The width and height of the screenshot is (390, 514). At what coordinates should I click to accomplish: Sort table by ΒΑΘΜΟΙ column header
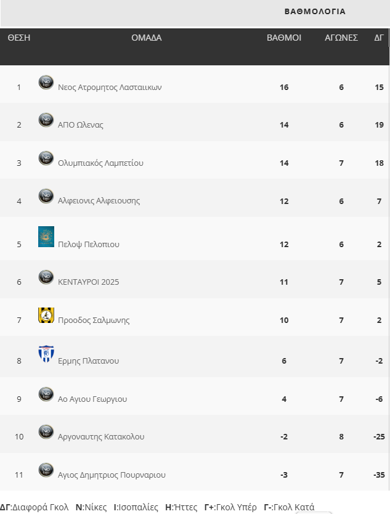(284, 38)
